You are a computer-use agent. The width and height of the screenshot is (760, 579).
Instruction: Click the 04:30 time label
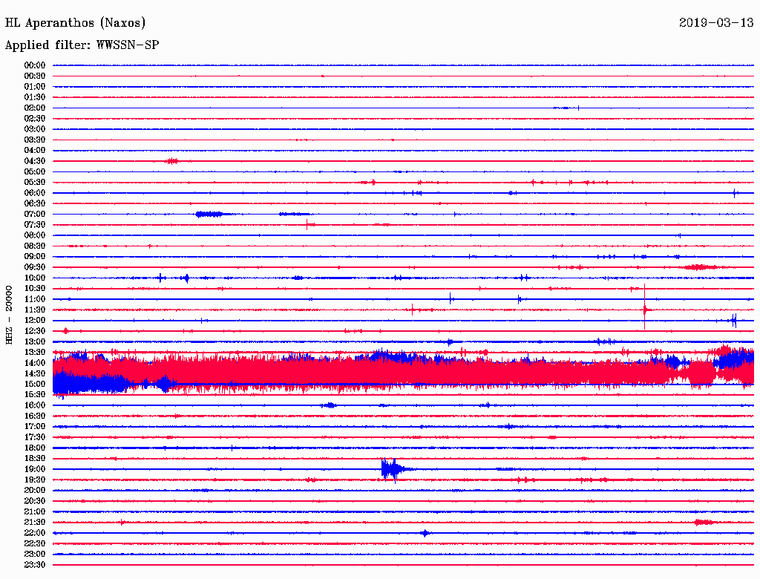[35, 161]
